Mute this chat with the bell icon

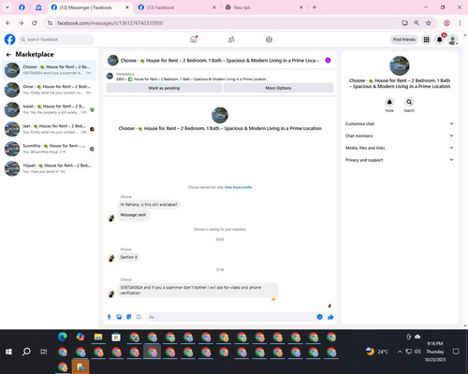(x=389, y=102)
